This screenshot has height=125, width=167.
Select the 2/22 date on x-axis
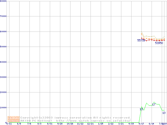click(111, 124)
